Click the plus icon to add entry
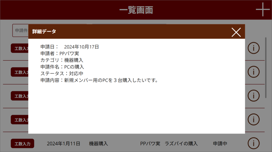Image resolution: width=272 pixels, height=152 pixels. (x=262, y=10)
